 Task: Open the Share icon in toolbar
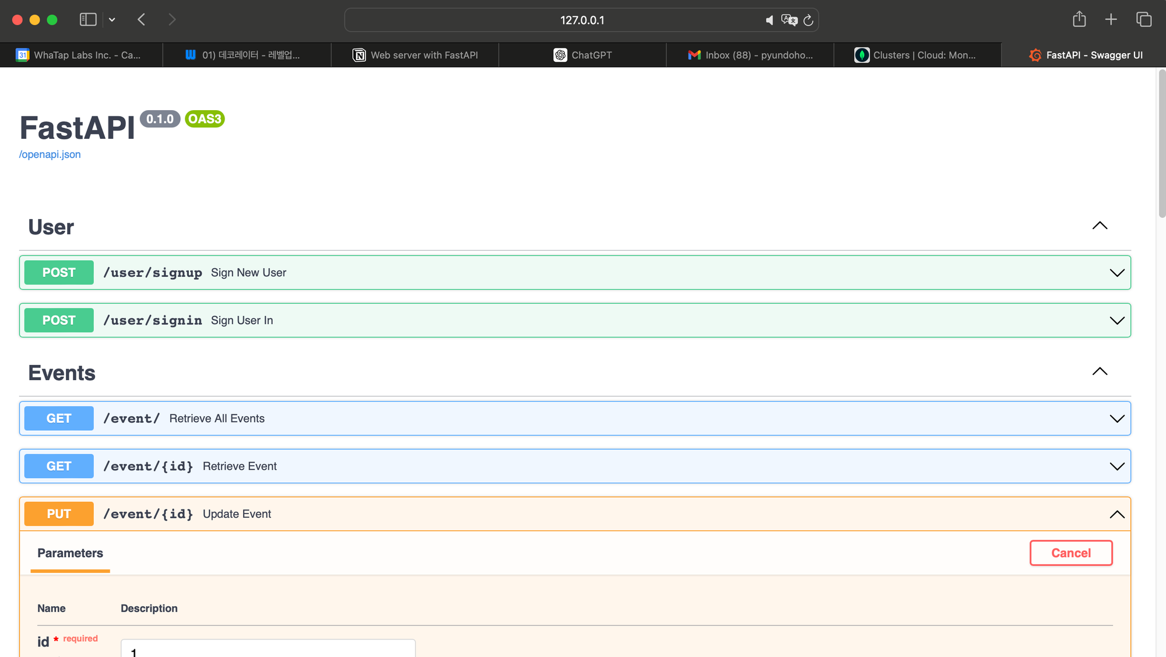point(1079,19)
